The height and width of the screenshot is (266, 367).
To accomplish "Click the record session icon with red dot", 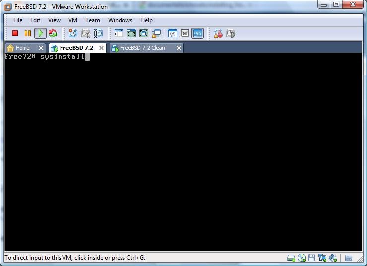I will (x=218, y=33).
